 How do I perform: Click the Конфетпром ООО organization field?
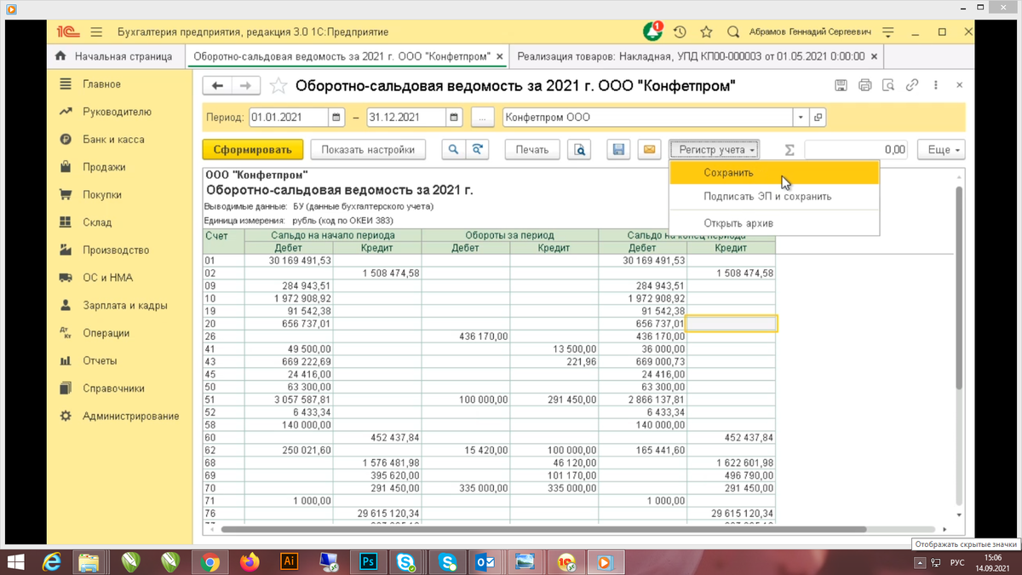(648, 118)
